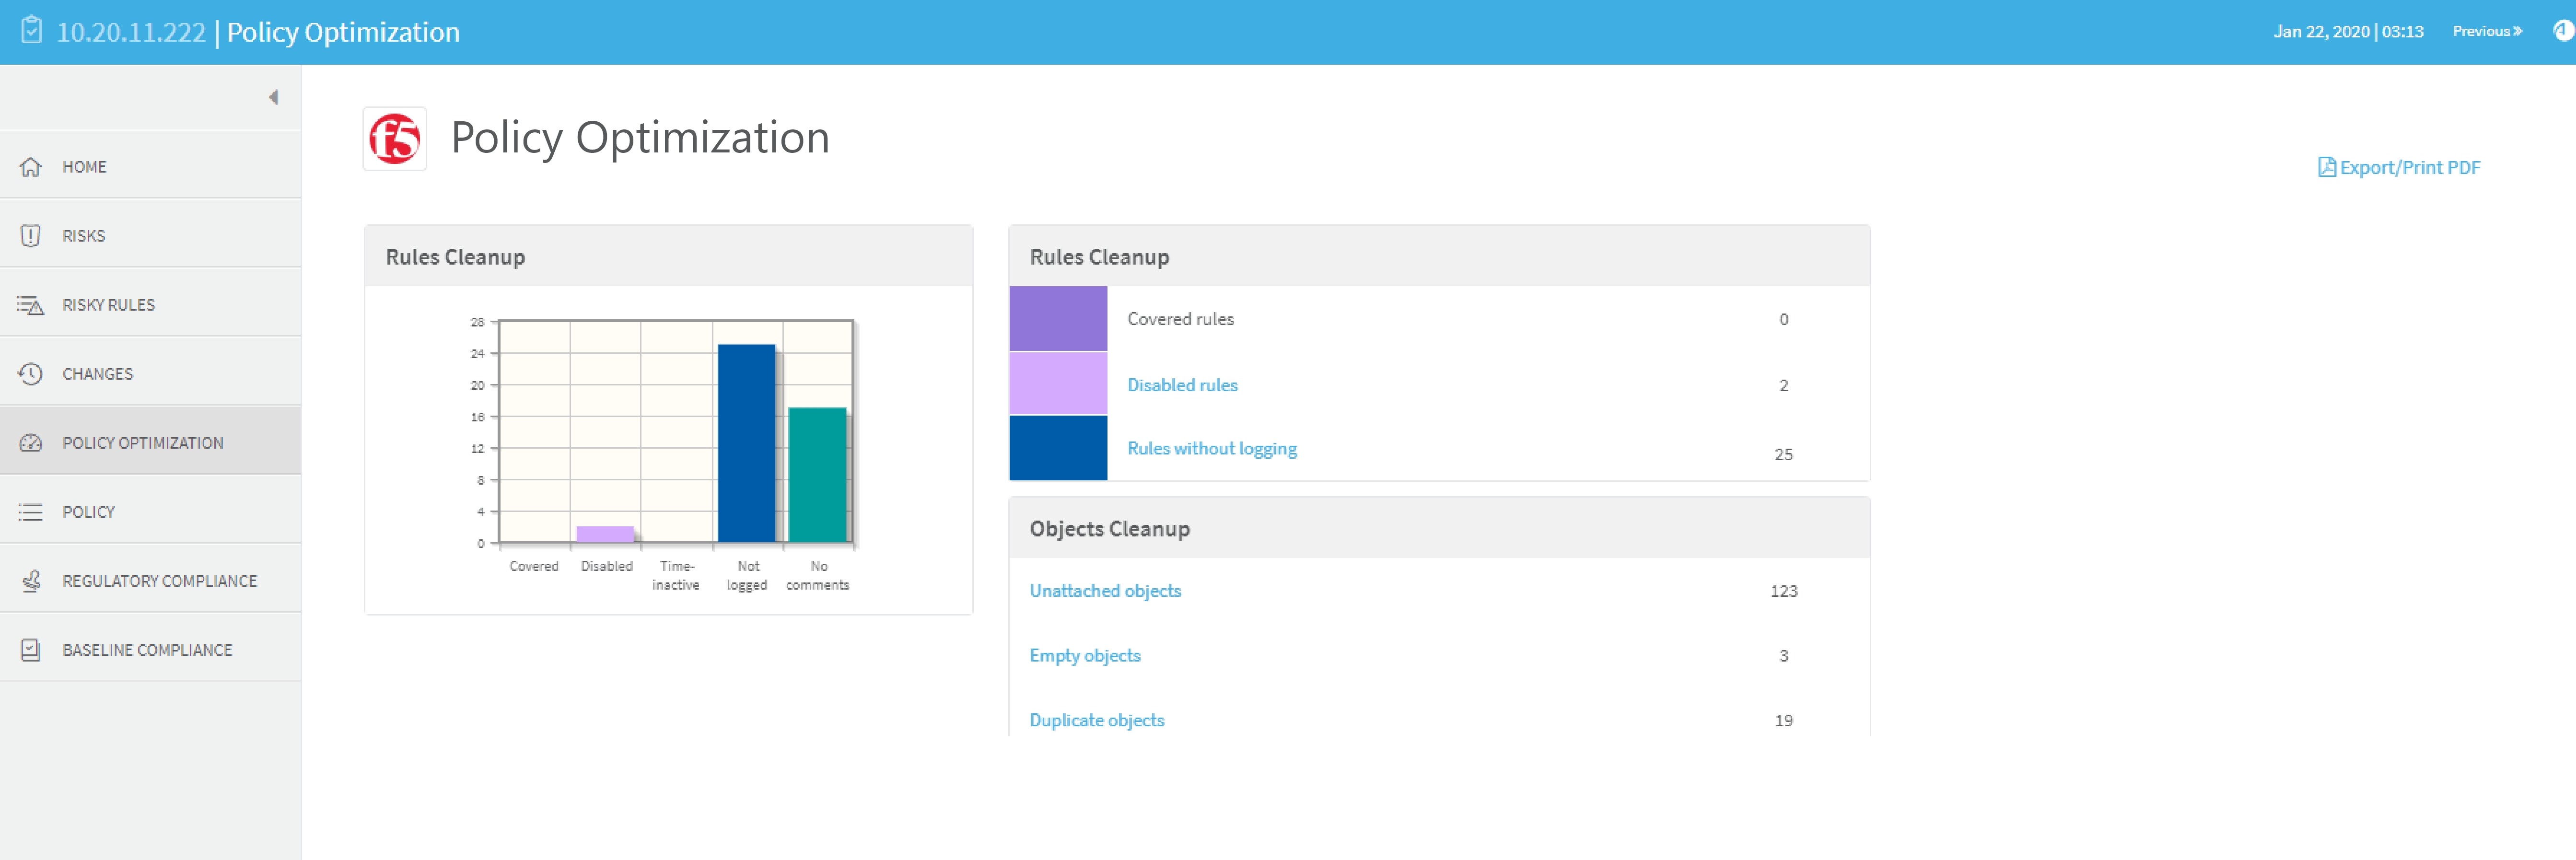Click the Risky Rules warning list icon

(31, 305)
